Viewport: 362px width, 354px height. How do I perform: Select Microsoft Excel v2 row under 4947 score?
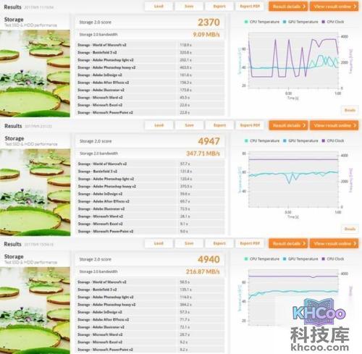point(150,224)
